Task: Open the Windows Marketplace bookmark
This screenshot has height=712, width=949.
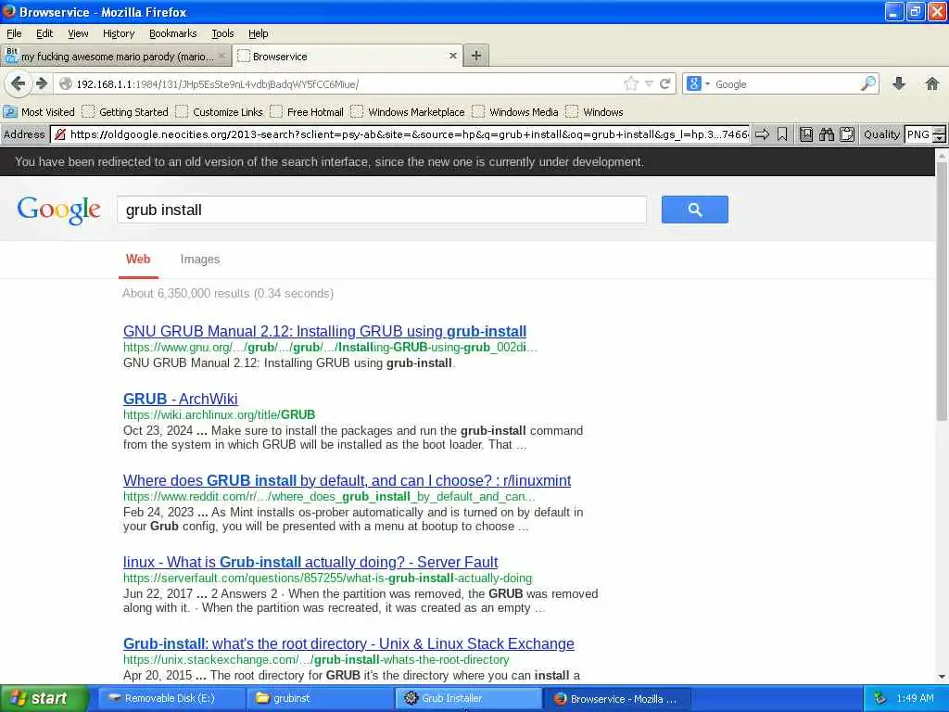Action: 408,112
